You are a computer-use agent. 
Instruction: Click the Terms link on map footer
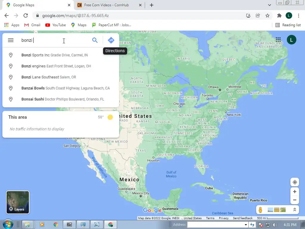tap(210, 218)
